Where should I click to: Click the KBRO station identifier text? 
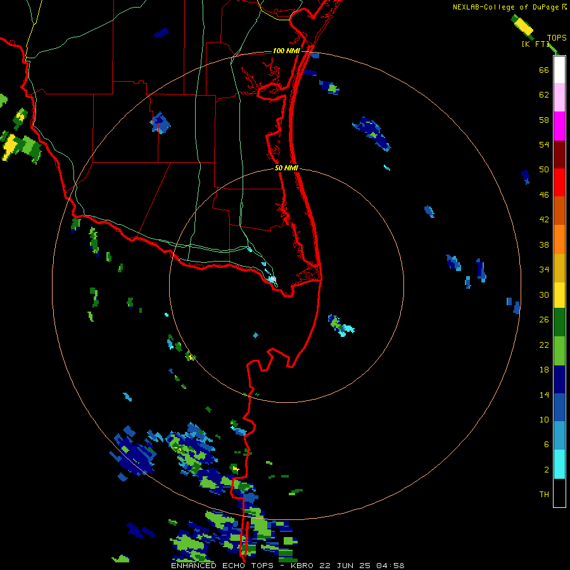(303, 566)
